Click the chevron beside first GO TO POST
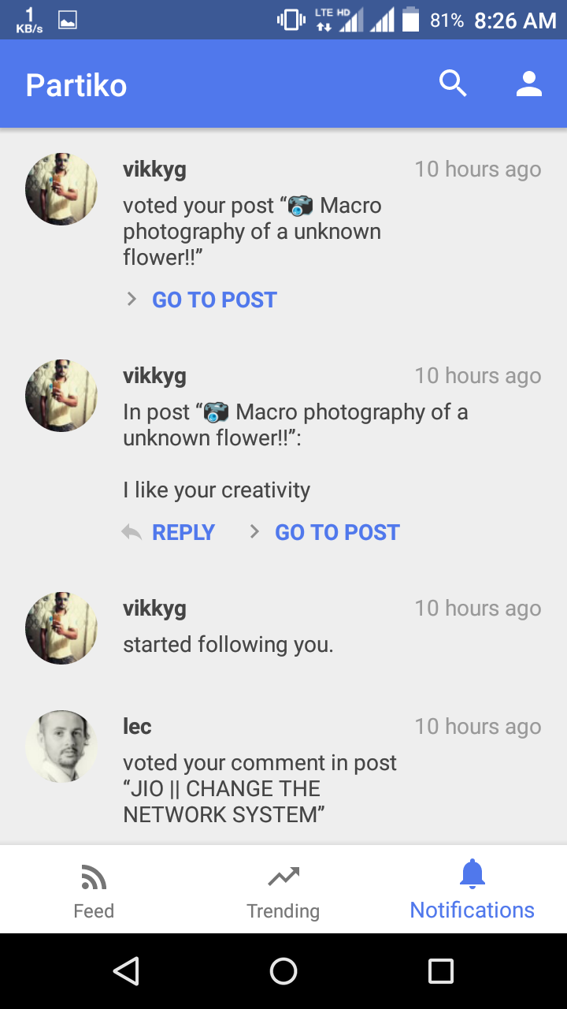 pyautogui.click(x=132, y=300)
